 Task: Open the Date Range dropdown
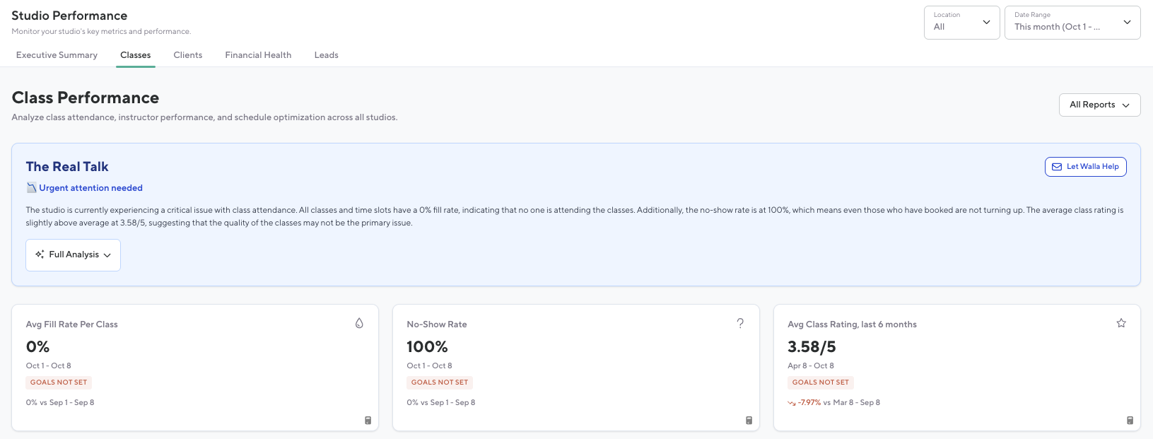click(1072, 23)
